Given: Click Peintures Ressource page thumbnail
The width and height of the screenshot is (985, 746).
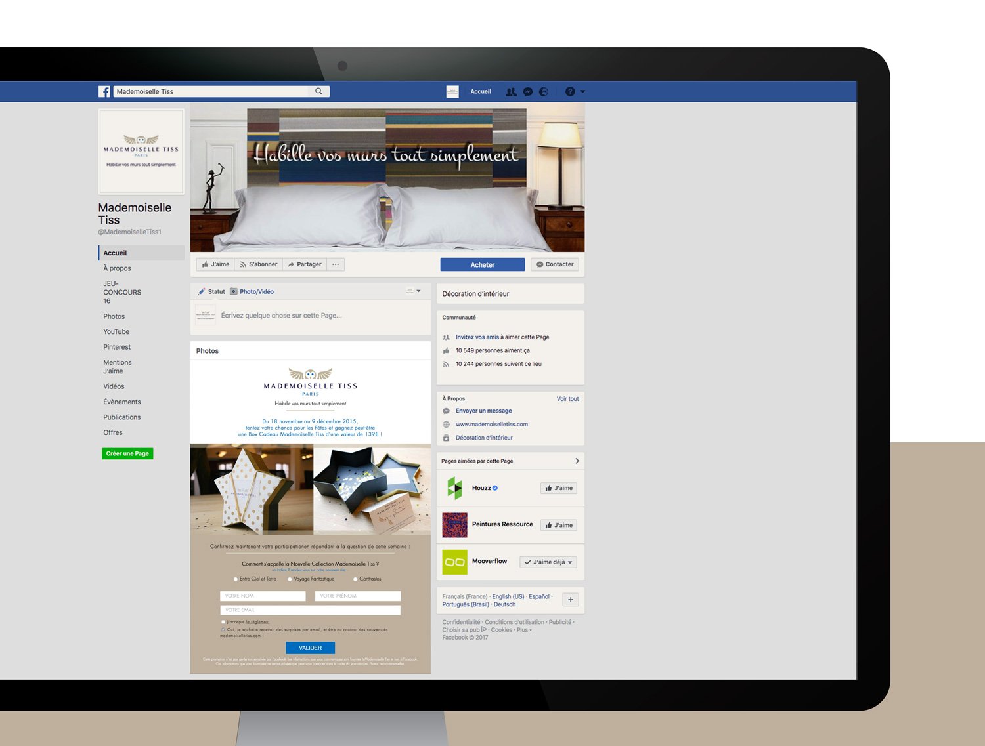Looking at the screenshot, I should (454, 525).
